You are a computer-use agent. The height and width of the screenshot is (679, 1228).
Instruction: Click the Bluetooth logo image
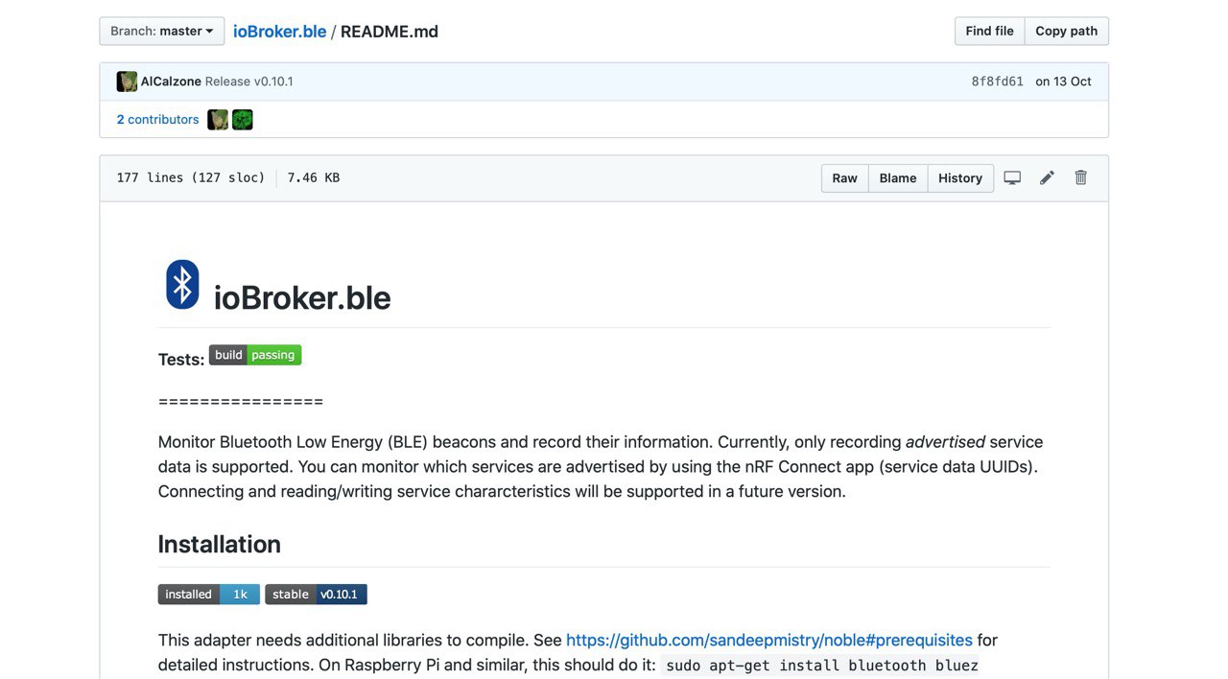pos(182,285)
